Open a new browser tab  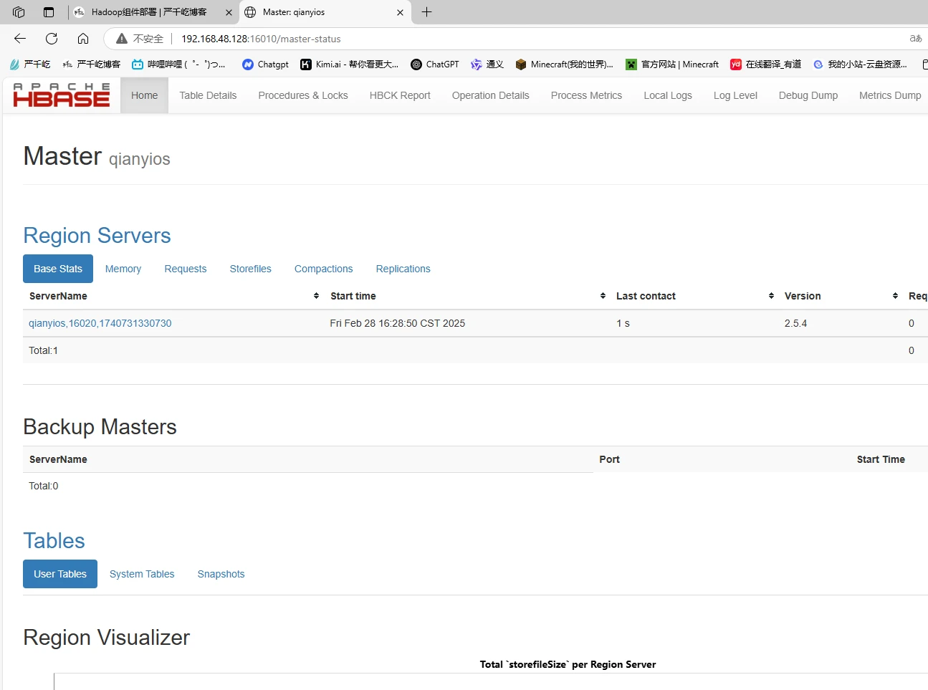click(x=427, y=12)
